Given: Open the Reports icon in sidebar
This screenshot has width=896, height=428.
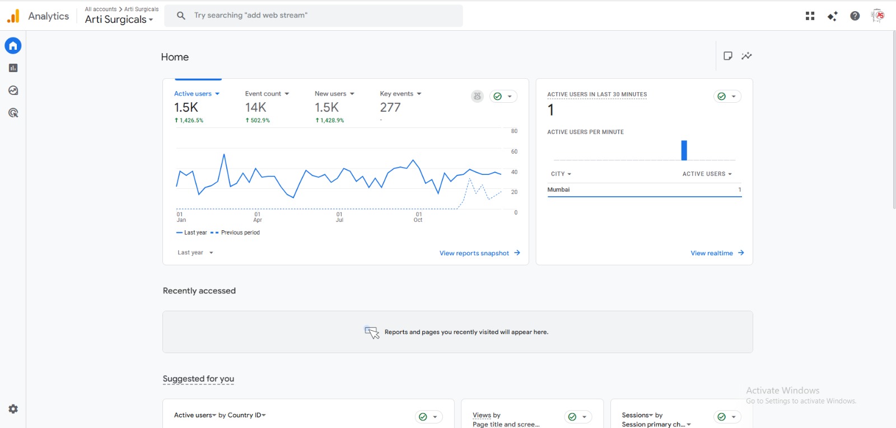Looking at the screenshot, I should pyautogui.click(x=13, y=68).
